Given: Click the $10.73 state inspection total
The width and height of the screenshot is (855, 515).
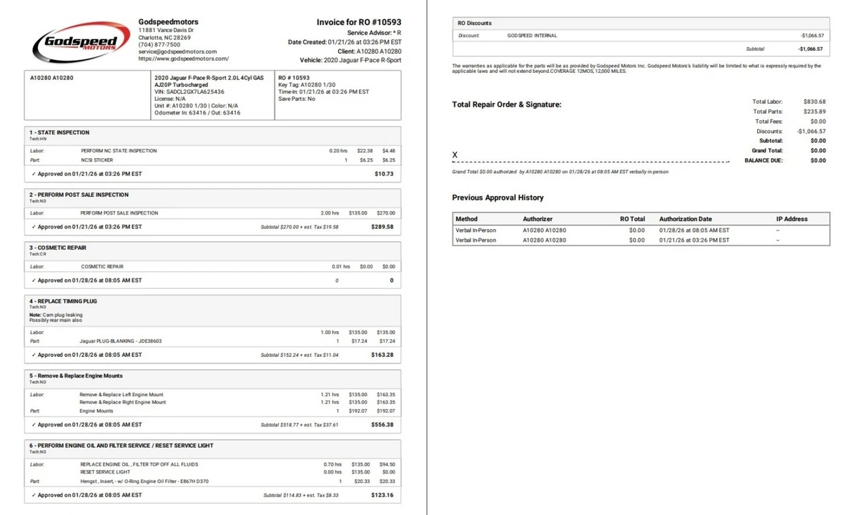Looking at the screenshot, I should (x=384, y=174).
